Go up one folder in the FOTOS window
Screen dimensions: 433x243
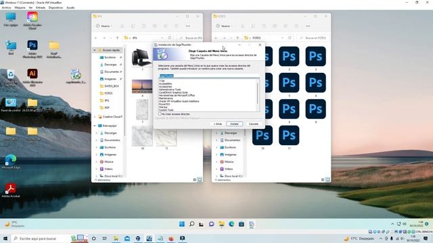tap(237, 38)
